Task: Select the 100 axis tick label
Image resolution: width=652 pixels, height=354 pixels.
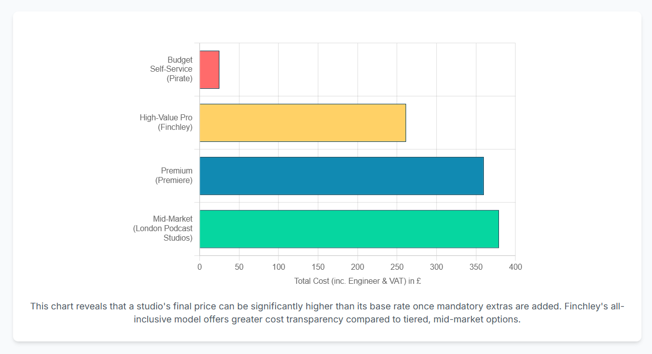Action: (279, 267)
